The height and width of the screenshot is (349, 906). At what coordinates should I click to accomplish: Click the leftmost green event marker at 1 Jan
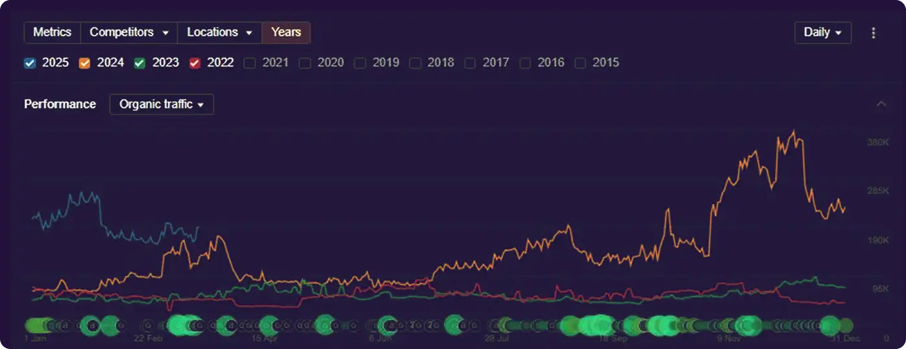tap(31, 325)
